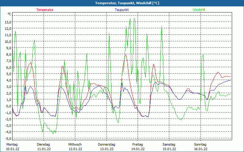
Task: Click the °C unit label on the y-axis
Action: [9, 14]
